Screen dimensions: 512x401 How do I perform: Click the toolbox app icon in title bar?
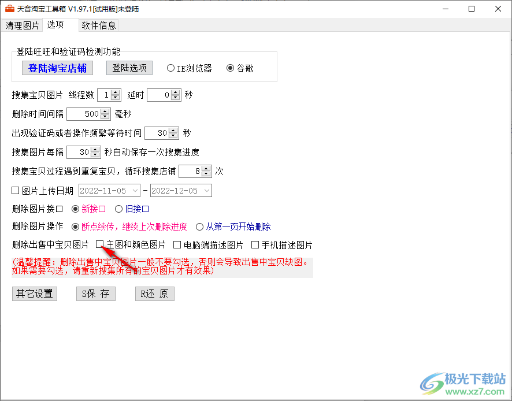coord(9,9)
